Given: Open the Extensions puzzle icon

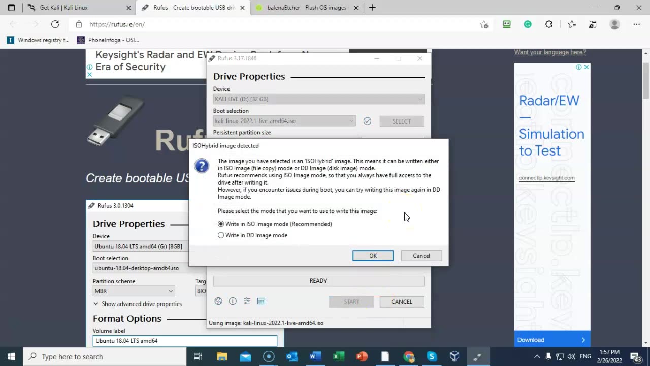Looking at the screenshot, I should (x=549, y=24).
